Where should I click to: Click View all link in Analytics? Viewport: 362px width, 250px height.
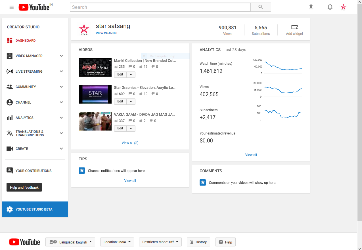click(x=251, y=155)
